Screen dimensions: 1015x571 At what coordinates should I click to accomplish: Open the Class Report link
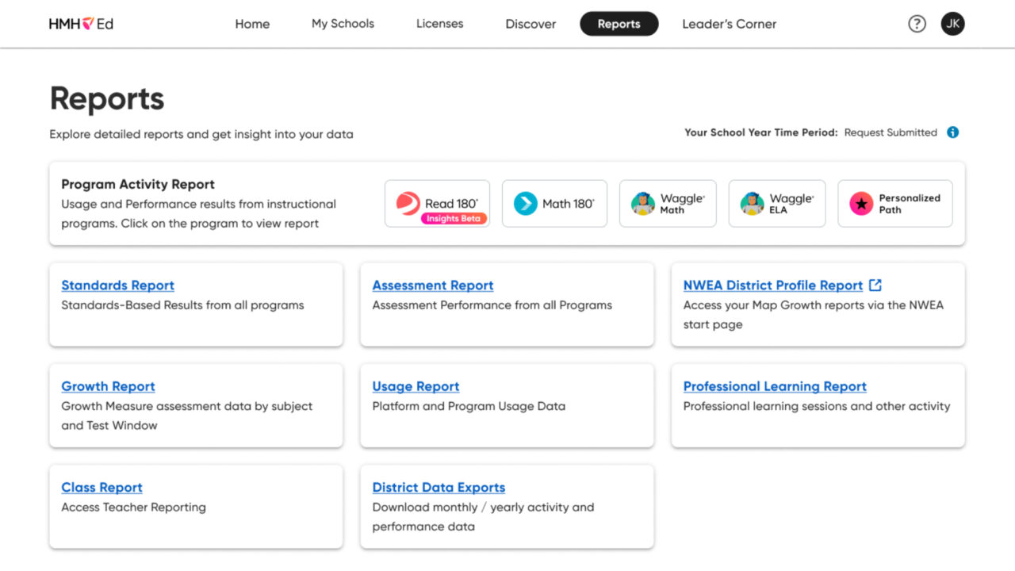(101, 487)
